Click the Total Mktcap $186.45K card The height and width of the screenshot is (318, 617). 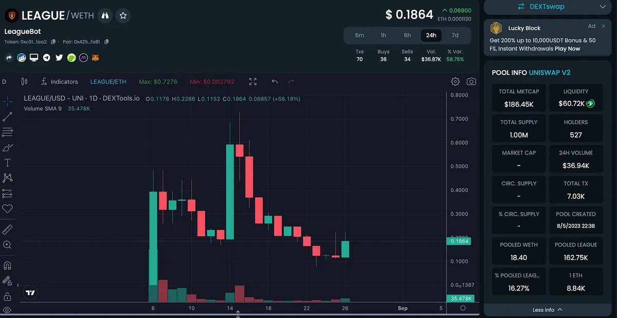click(518, 98)
